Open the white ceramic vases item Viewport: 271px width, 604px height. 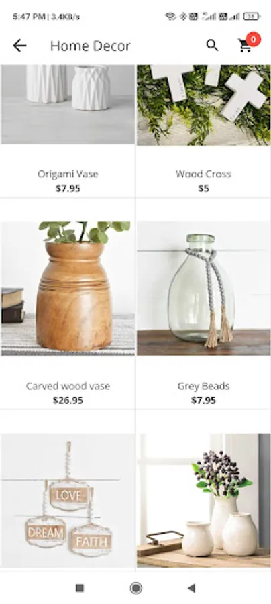(x=204, y=501)
